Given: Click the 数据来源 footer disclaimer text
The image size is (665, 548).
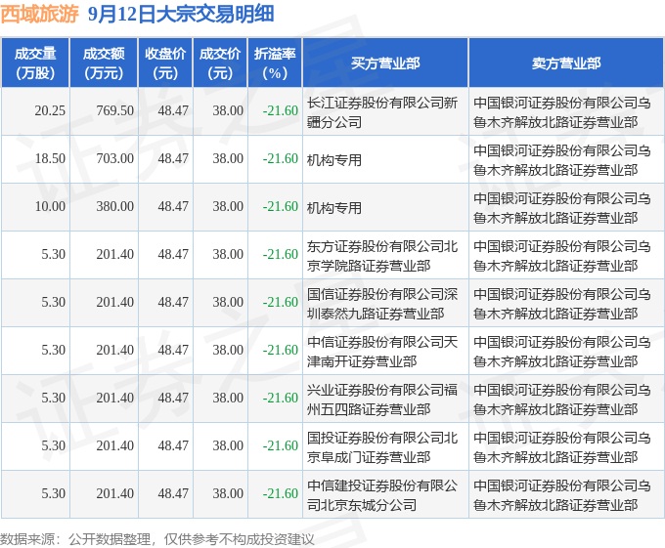Looking at the screenshot, I should click(x=157, y=539).
